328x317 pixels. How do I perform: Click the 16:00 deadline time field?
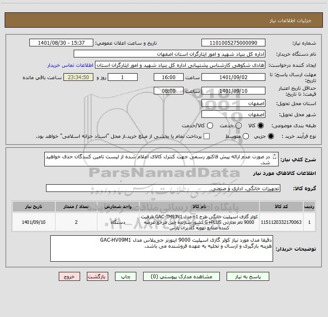tap(169, 77)
